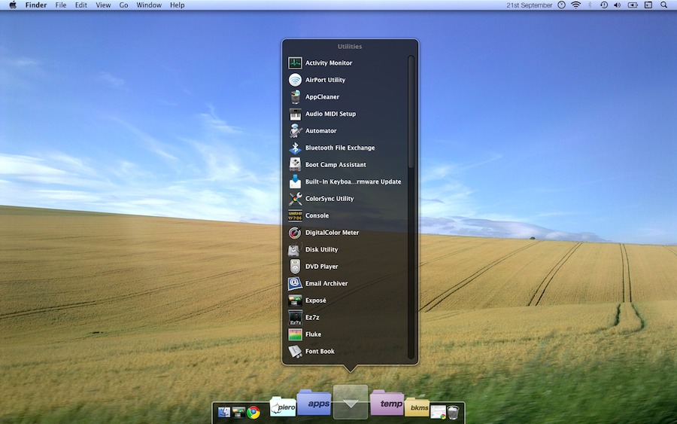Viewport: 677px width, 424px height.
Task: Open the Finder menu
Action: (36, 5)
